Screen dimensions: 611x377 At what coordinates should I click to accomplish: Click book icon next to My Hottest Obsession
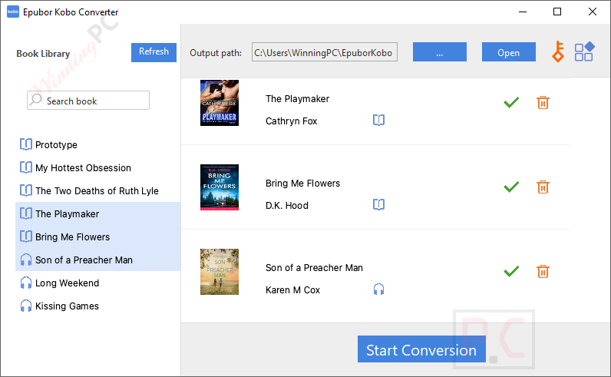[26, 167]
